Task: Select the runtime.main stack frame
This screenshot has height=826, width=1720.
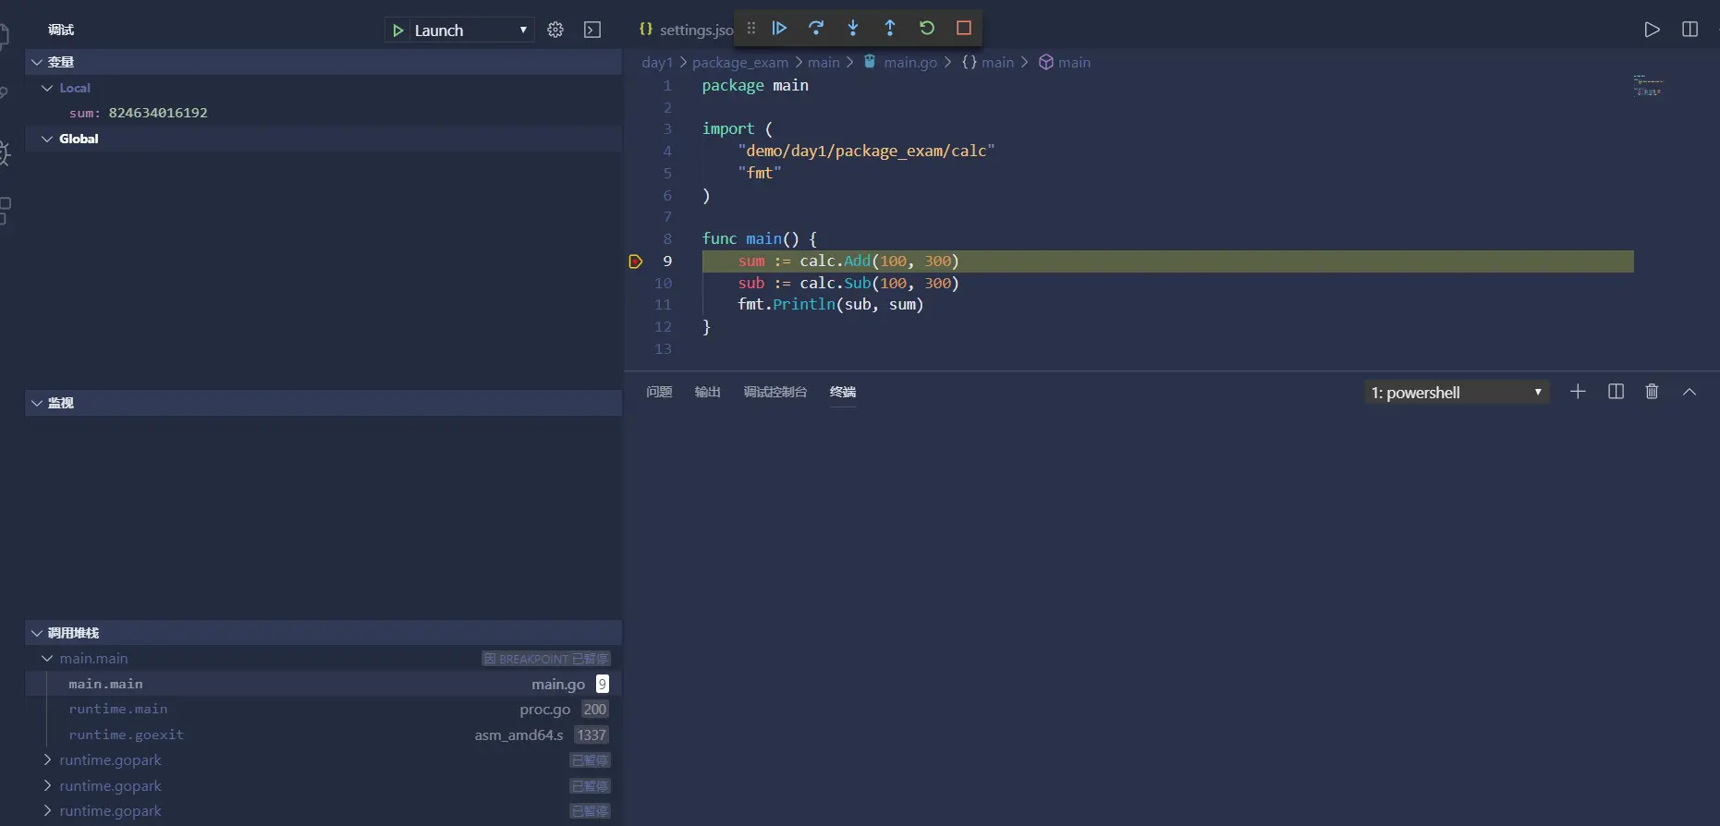Action: [118, 709]
